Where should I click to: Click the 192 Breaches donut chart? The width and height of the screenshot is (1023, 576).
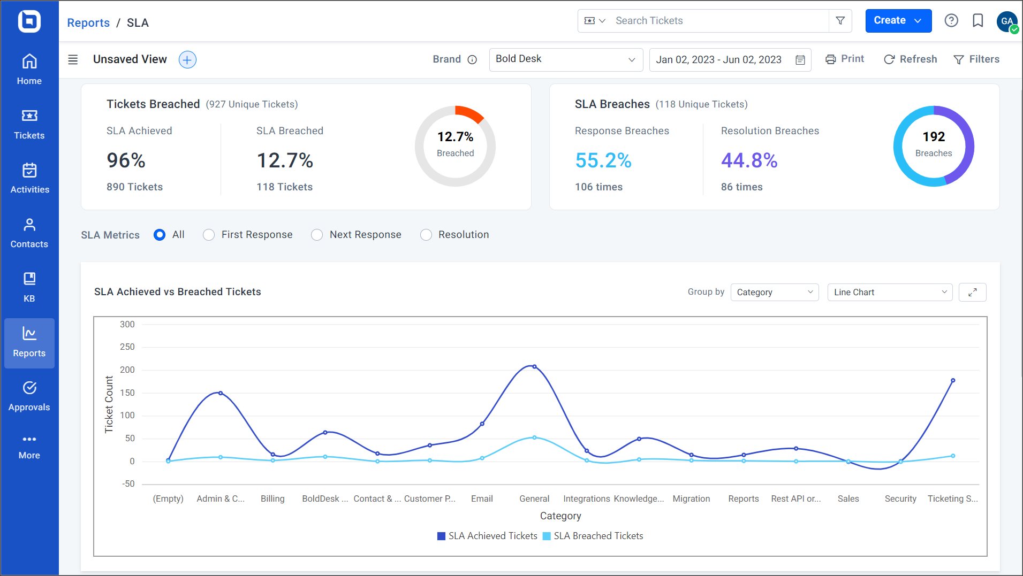(934, 146)
